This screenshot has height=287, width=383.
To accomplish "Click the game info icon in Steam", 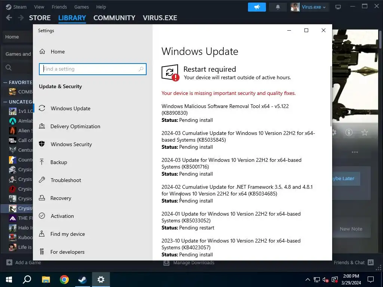I will [x=349, y=132].
